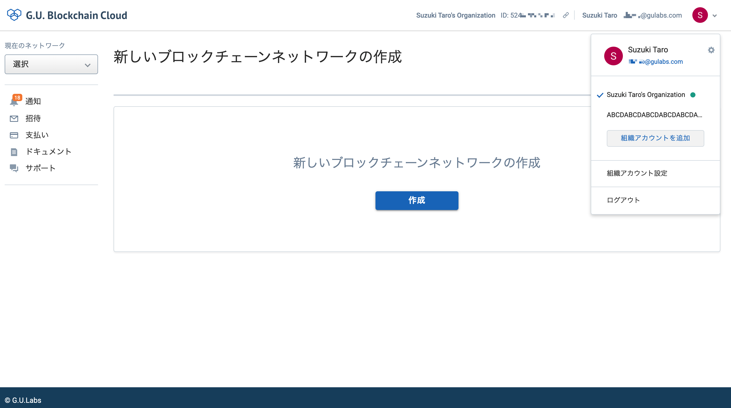Click © G.U.Labs footer text
Viewport: 731px width, 408px height.
pyautogui.click(x=23, y=400)
